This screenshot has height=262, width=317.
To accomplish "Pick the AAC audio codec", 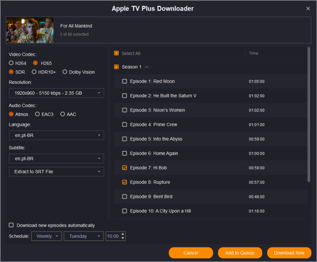I will (x=63, y=114).
